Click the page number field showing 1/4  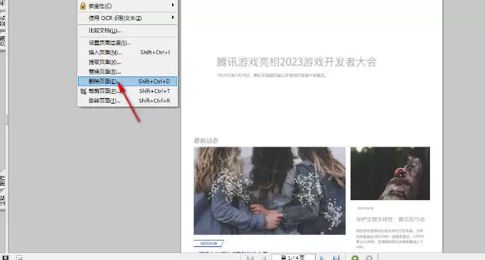click(293, 257)
